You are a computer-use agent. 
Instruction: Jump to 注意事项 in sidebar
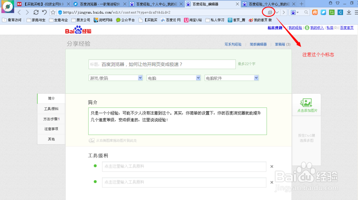click(51, 129)
